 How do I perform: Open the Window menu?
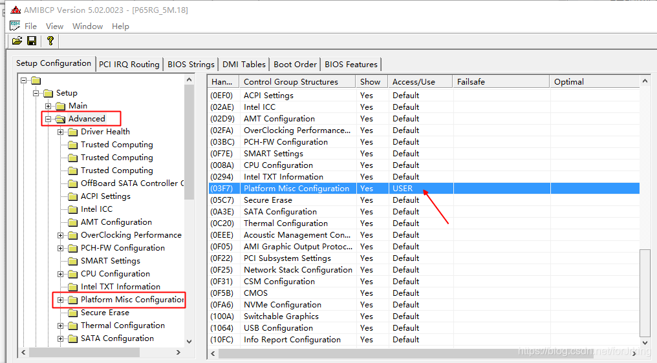87,26
